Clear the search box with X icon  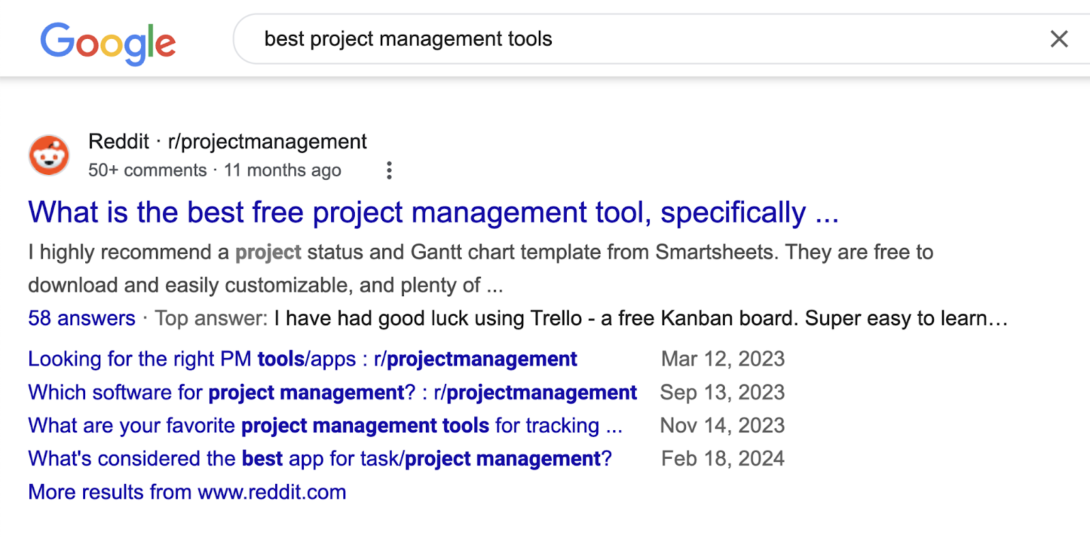click(x=1059, y=39)
